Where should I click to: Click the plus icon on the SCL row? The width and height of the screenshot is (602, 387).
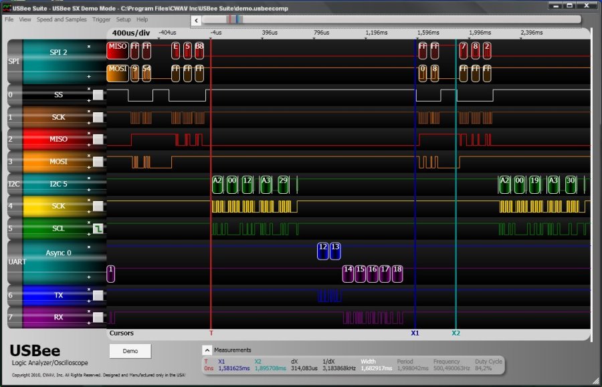(x=89, y=234)
